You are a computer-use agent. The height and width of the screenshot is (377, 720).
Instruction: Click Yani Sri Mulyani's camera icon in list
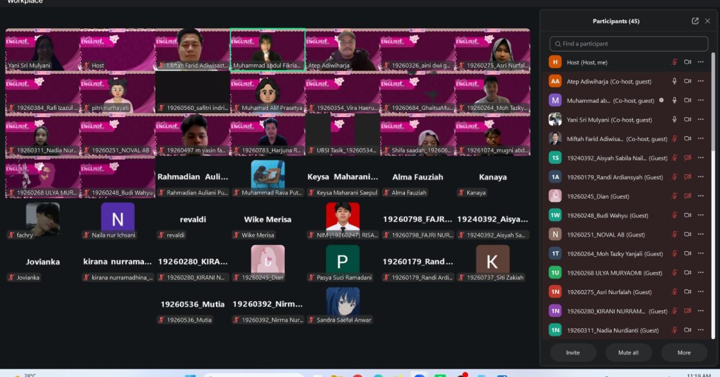click(x=688, y=120)
